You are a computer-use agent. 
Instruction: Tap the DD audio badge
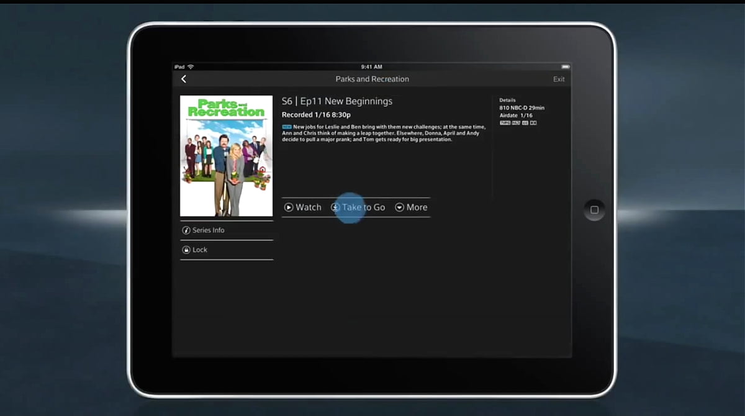(x=533, y=122)
